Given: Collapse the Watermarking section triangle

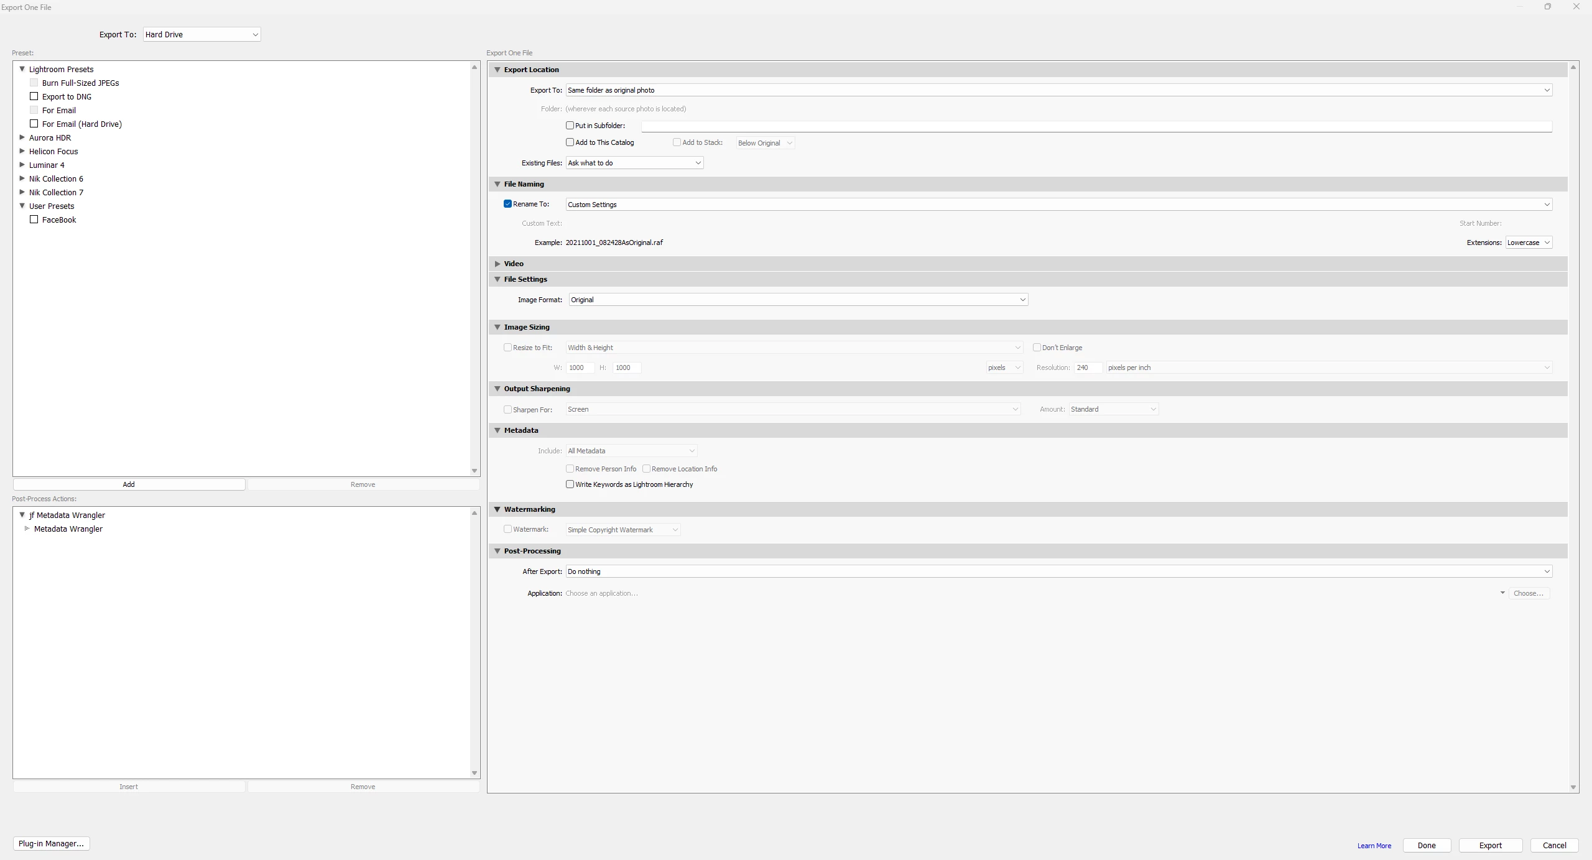Looking at the screenshot, I should pyautogui.click(x=497, y=509).
